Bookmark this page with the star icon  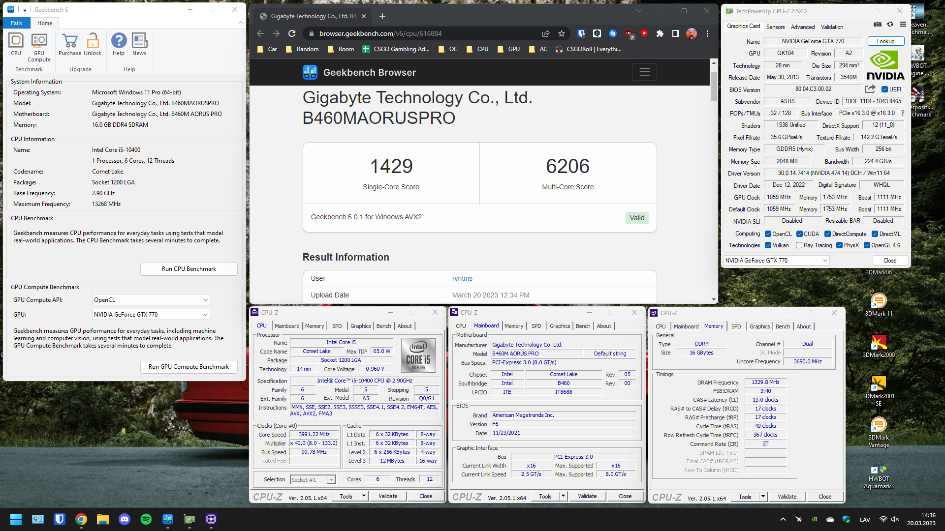tap(562, 33)
